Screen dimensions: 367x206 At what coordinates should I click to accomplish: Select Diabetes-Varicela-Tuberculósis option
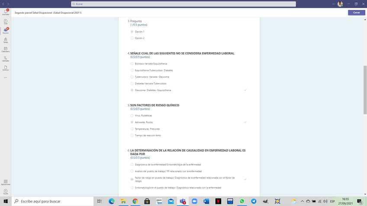[132, 83]
